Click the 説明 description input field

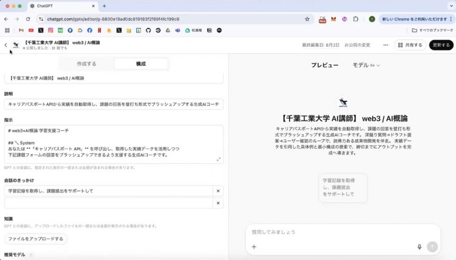114,104
